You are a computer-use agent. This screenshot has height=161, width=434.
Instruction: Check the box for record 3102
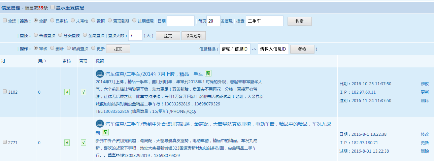(x=5, y=92)
